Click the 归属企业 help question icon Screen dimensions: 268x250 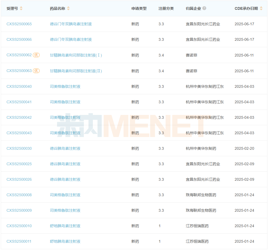[x=204, y=8]
